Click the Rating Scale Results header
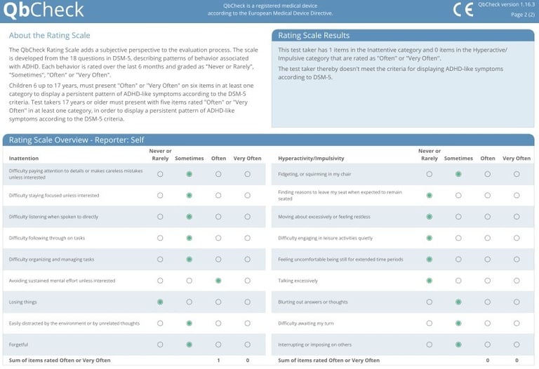The image size is (539, 369). click(x=314, y=35)
